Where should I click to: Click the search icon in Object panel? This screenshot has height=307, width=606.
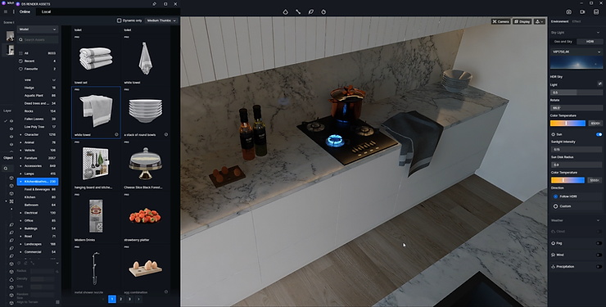[6, 169]
